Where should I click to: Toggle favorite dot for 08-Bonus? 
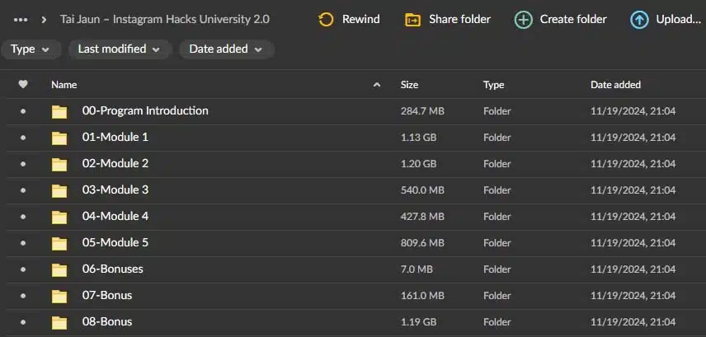(23, 322)
